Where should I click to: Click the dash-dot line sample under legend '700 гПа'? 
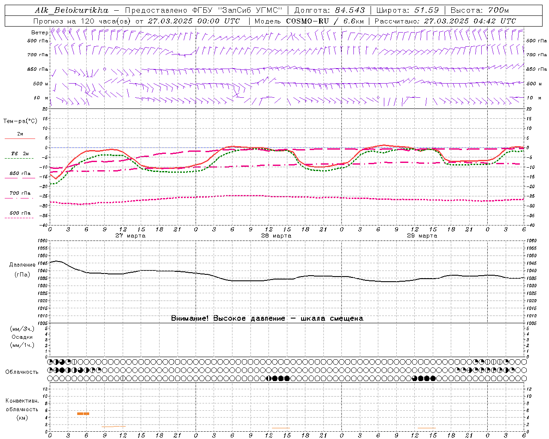tap(19, 198)
